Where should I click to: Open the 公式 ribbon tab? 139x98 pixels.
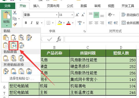(70, 6)
